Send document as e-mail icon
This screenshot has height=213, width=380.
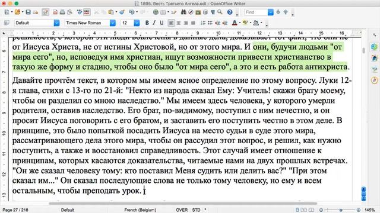[x=36, y=12]
